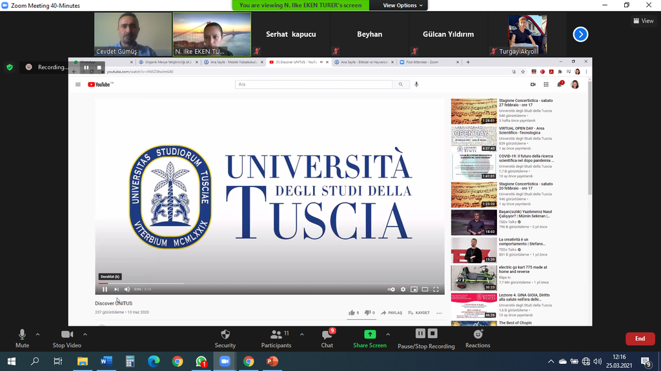Image resolution: width=661 pixels, height=371 pixels.
Task: Switch YouTube to theater mode
Action: tap(425, 289)
